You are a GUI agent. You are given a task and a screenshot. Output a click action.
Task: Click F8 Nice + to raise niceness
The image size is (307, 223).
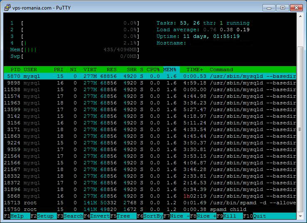[x=203, y=216]
